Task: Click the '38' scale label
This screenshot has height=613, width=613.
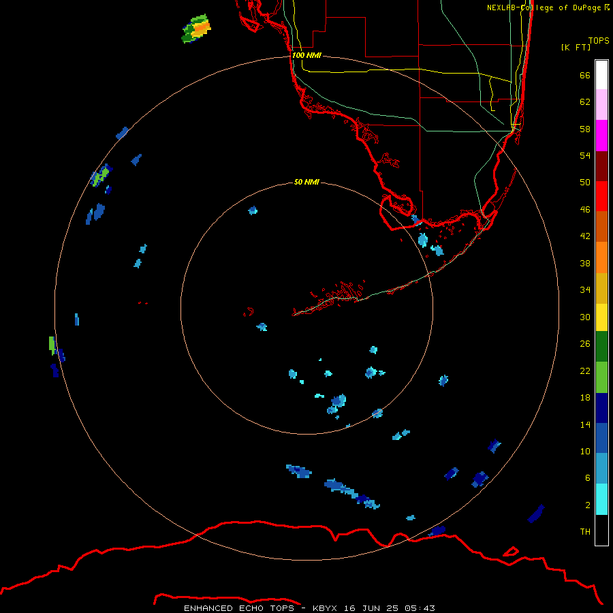Action: [585, 264]
